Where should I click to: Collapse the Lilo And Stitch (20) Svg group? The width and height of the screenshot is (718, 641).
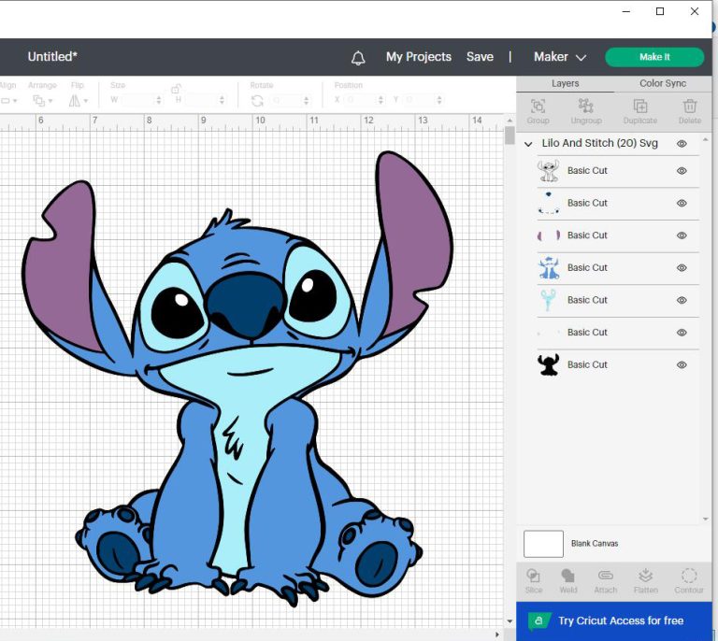tap(529, 144)
